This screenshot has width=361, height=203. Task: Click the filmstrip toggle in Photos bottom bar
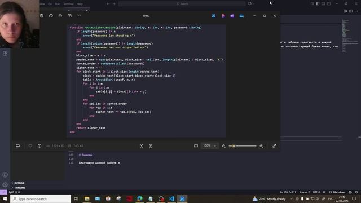pyautogui.click(x=17, y=146)
